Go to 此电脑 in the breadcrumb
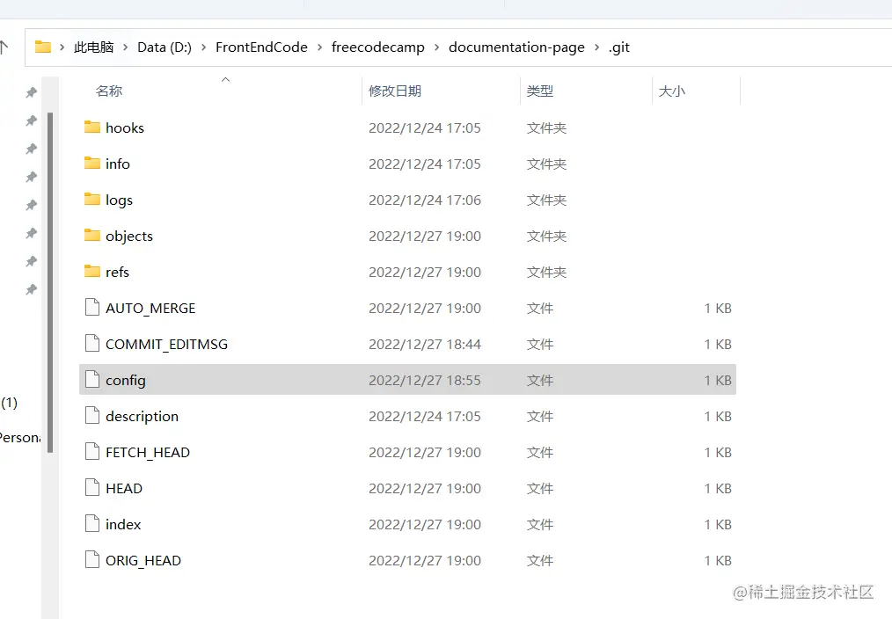The height and width of the screenshot is (619, 892). [x=94, y=47]
